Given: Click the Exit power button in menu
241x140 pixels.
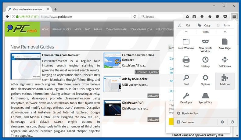Looking at the screenshot, I should click(232, 122).
